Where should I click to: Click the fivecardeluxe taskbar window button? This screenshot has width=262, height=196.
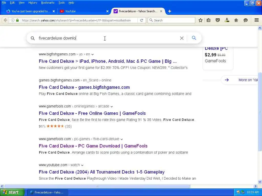[47, 192]
